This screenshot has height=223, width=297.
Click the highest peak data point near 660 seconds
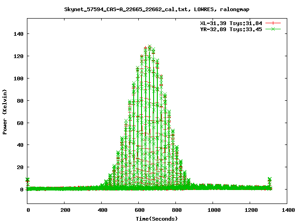(149, 46)
